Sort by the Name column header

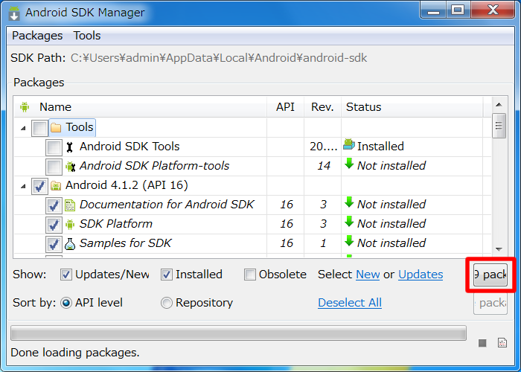[140, 107]
